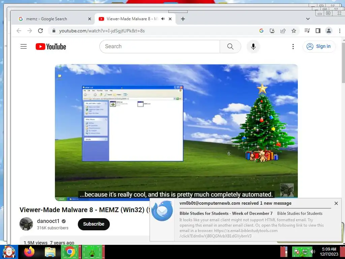
Task: Open the video title Viewer-Made Malware 8
Action: click(x=85, y=210)
